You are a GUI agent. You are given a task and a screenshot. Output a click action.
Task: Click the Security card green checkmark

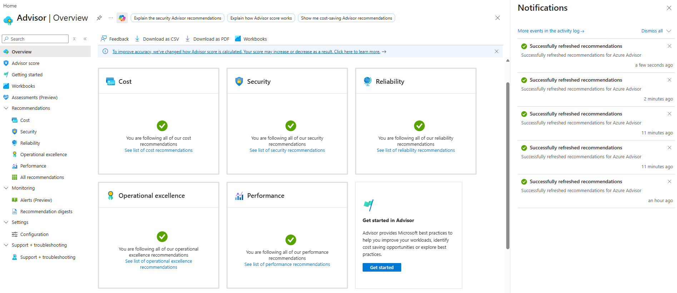click(x=291, y=126)
